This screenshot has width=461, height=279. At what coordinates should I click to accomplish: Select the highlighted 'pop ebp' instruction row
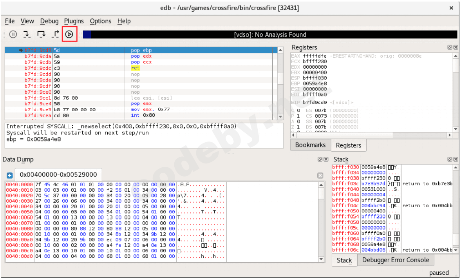141,50
